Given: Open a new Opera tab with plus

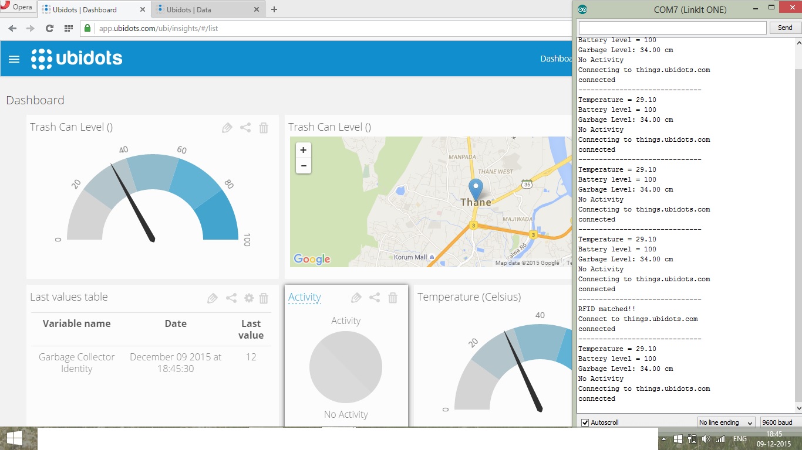Looking at the screenshot, I should (274, 9).
